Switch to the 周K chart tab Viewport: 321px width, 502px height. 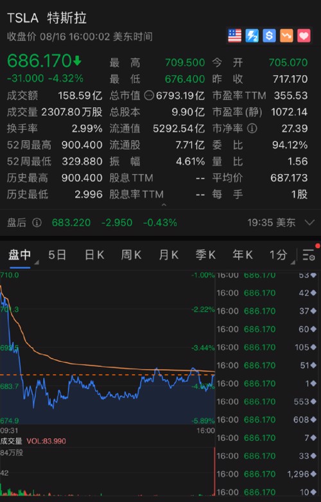coord(131,255)
